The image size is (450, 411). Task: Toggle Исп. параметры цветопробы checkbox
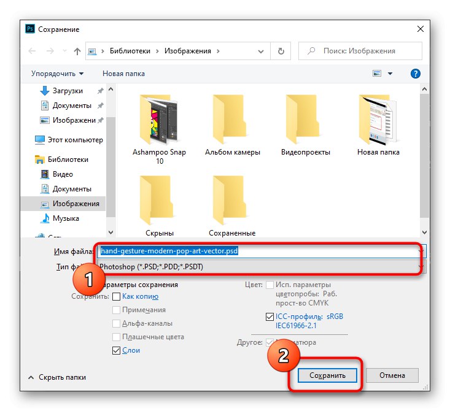(x=270, y=285)
